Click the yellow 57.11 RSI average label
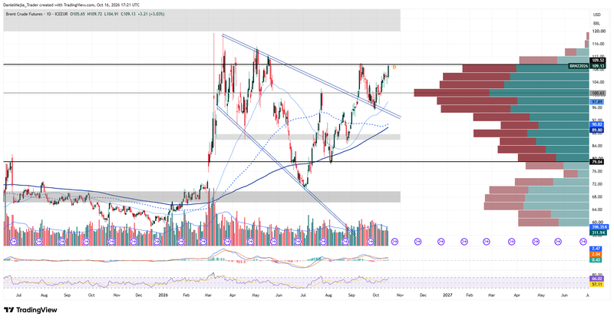 coord(597,285)
